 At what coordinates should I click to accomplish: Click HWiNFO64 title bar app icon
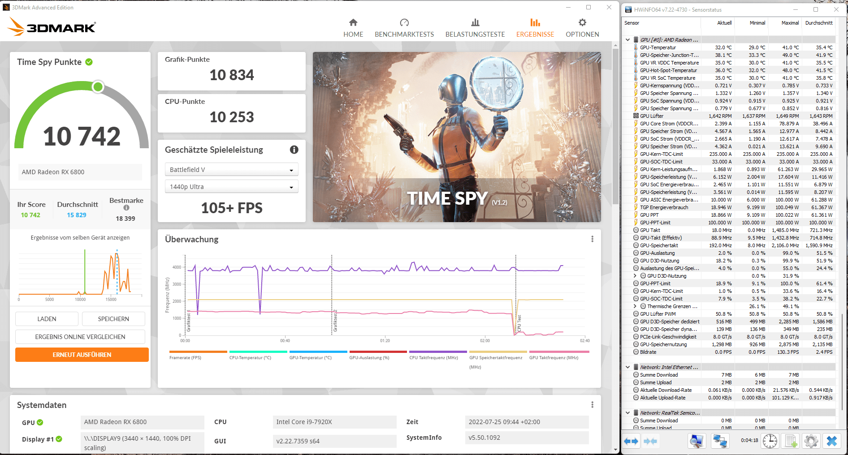click(628, 9)
